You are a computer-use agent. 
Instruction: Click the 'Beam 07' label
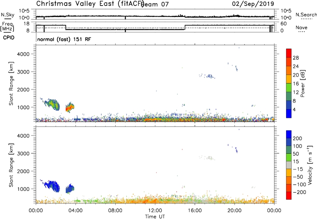coord(155,4)
